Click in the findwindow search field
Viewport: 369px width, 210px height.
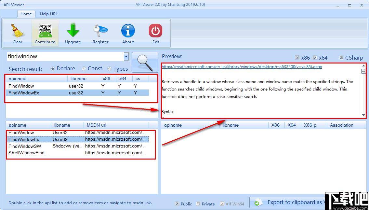65,57
